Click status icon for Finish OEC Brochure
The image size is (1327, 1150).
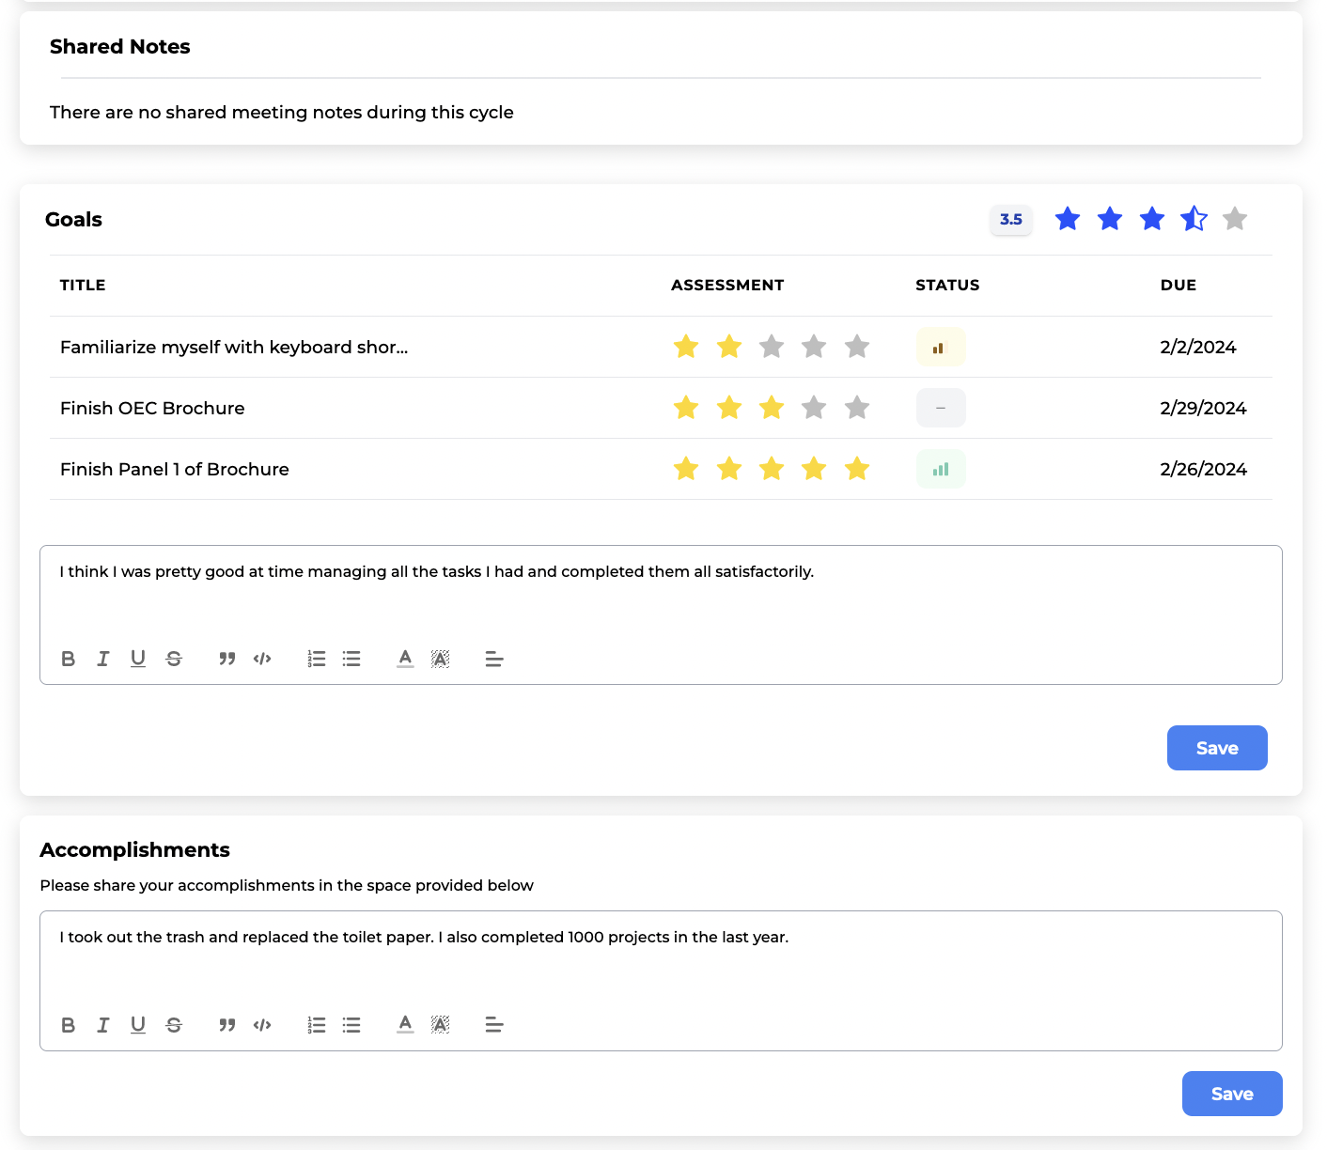pos(941,408)
